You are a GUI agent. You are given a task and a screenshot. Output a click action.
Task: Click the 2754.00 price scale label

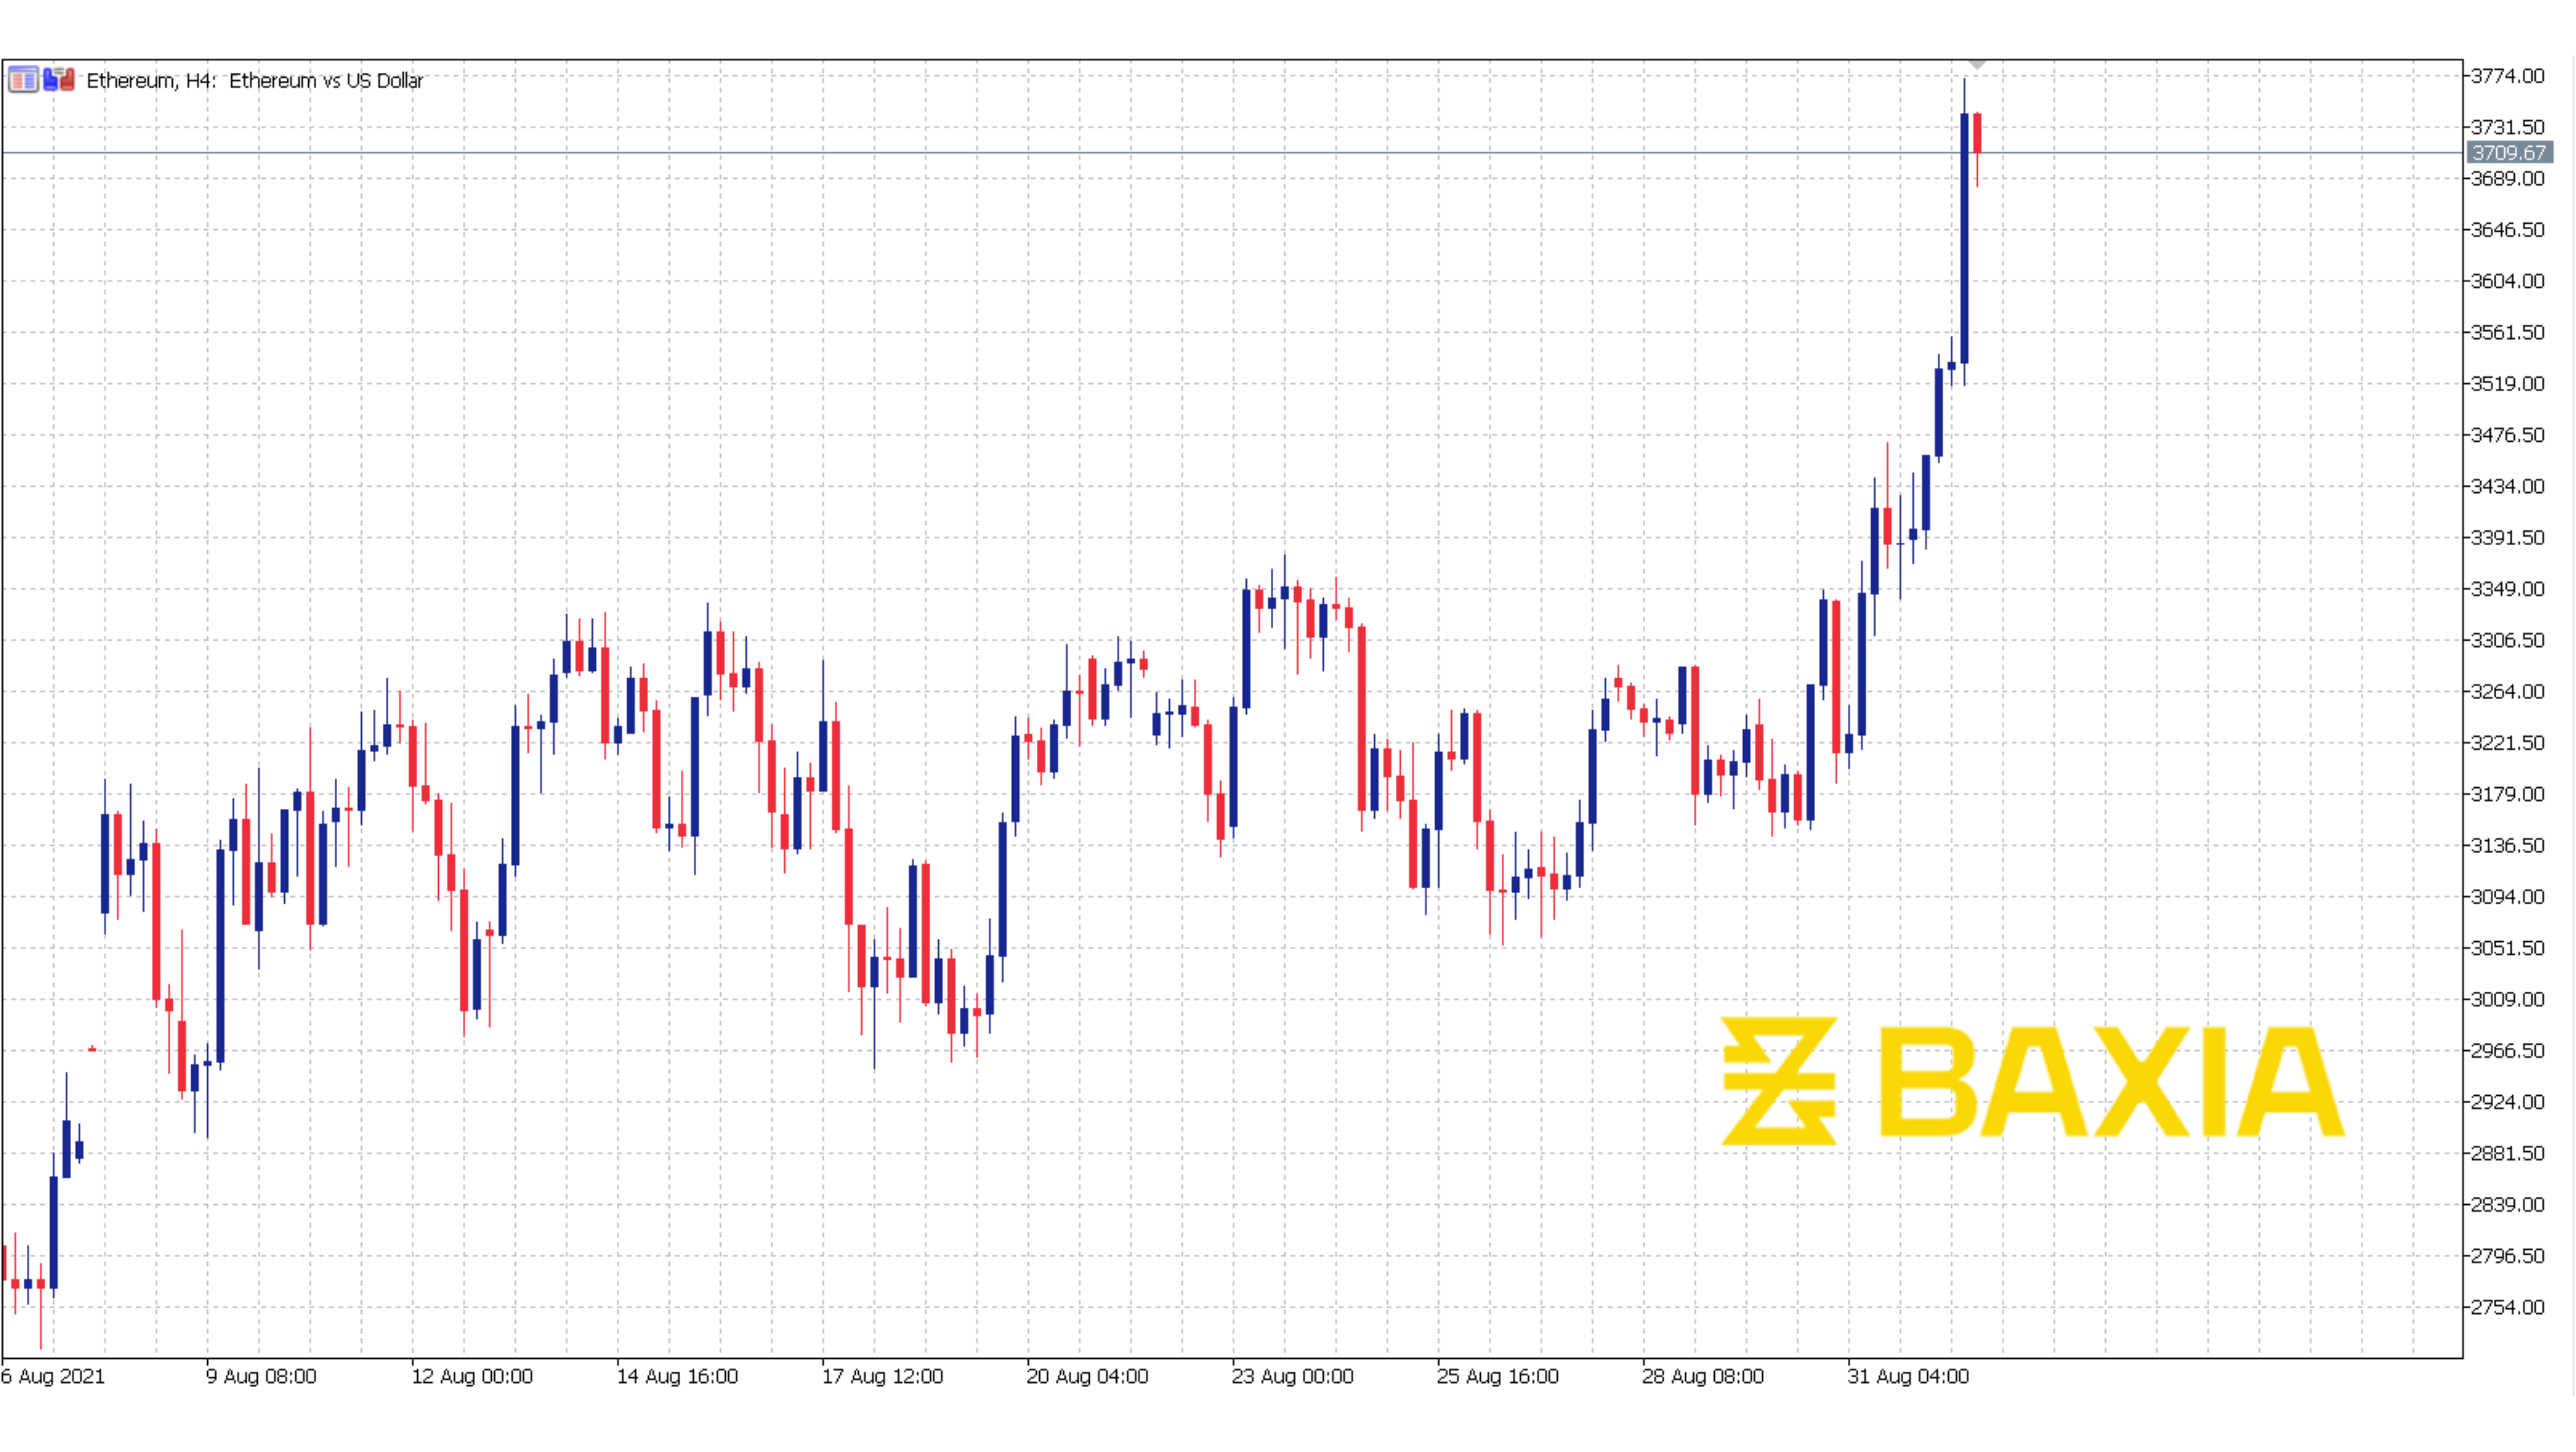click(x=2507, y=1307)
